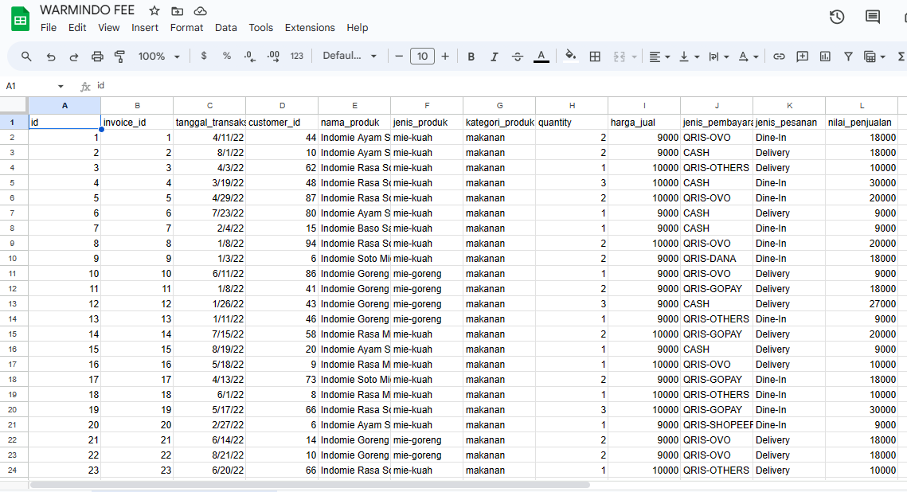This screenshot has width=907, height=492.
Task: Open the horizontal alignment options
Action: pyautogui.click(x=656, y=57)
